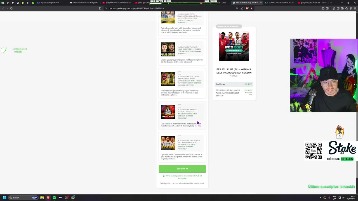Click the PURCHASE SUMMARY label
This screenshot has width=358, height=201.
coord(229,26)
